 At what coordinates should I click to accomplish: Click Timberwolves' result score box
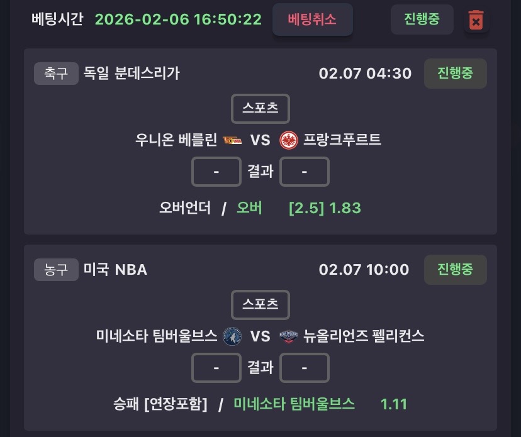click(x=216, y=367)
